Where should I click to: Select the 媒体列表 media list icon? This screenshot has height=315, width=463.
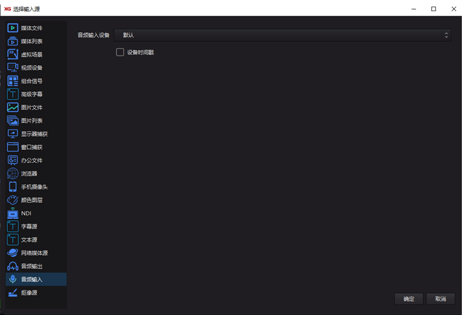pos(12,41)
